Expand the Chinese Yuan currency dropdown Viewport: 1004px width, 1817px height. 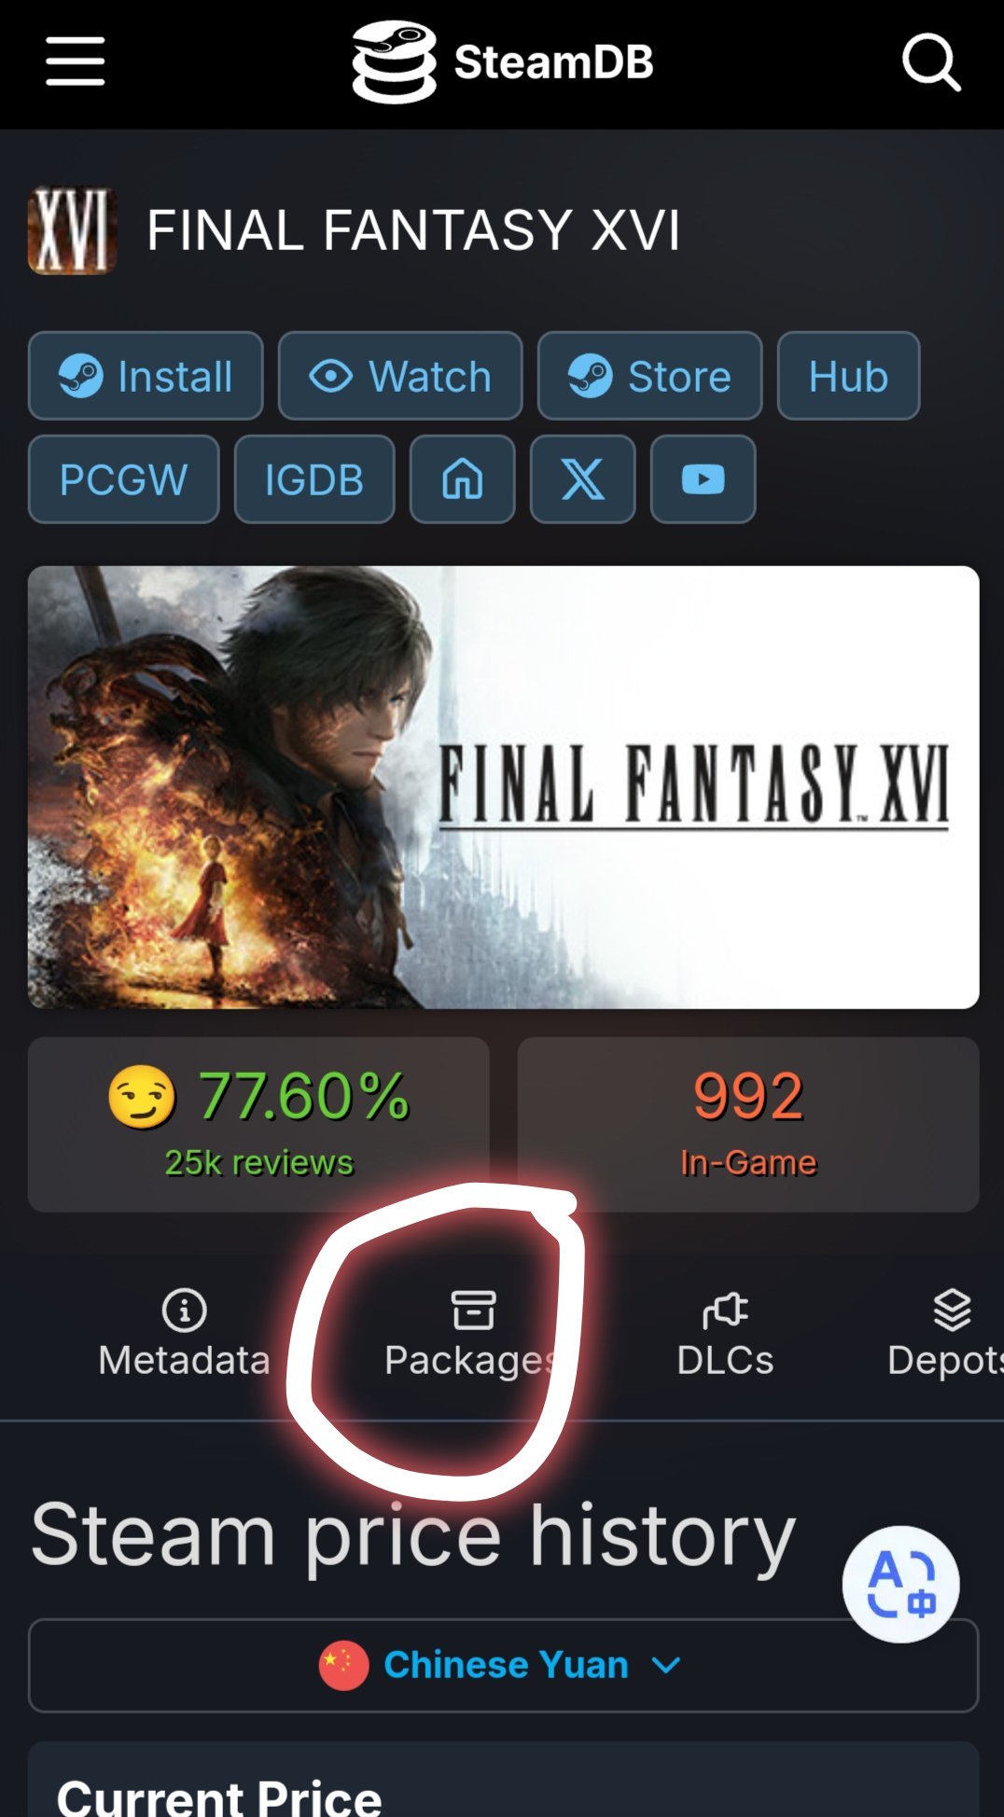tap(503, 1665)
